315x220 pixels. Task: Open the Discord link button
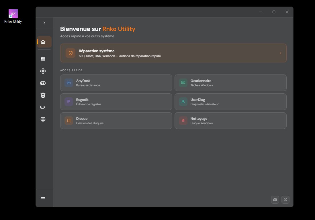tap(275, 200)
